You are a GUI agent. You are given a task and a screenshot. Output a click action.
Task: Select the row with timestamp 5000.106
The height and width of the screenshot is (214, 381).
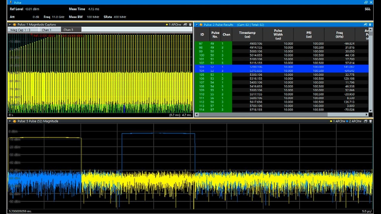[282, 51]
